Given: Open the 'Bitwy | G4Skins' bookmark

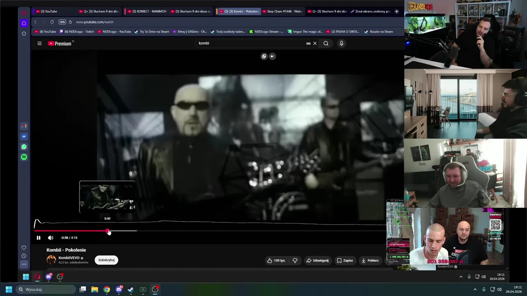Looking at the screenshot, I should 189,32.
